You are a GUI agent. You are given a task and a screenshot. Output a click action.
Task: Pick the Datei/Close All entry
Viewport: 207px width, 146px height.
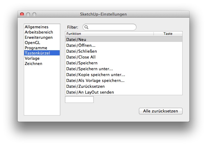123,57
